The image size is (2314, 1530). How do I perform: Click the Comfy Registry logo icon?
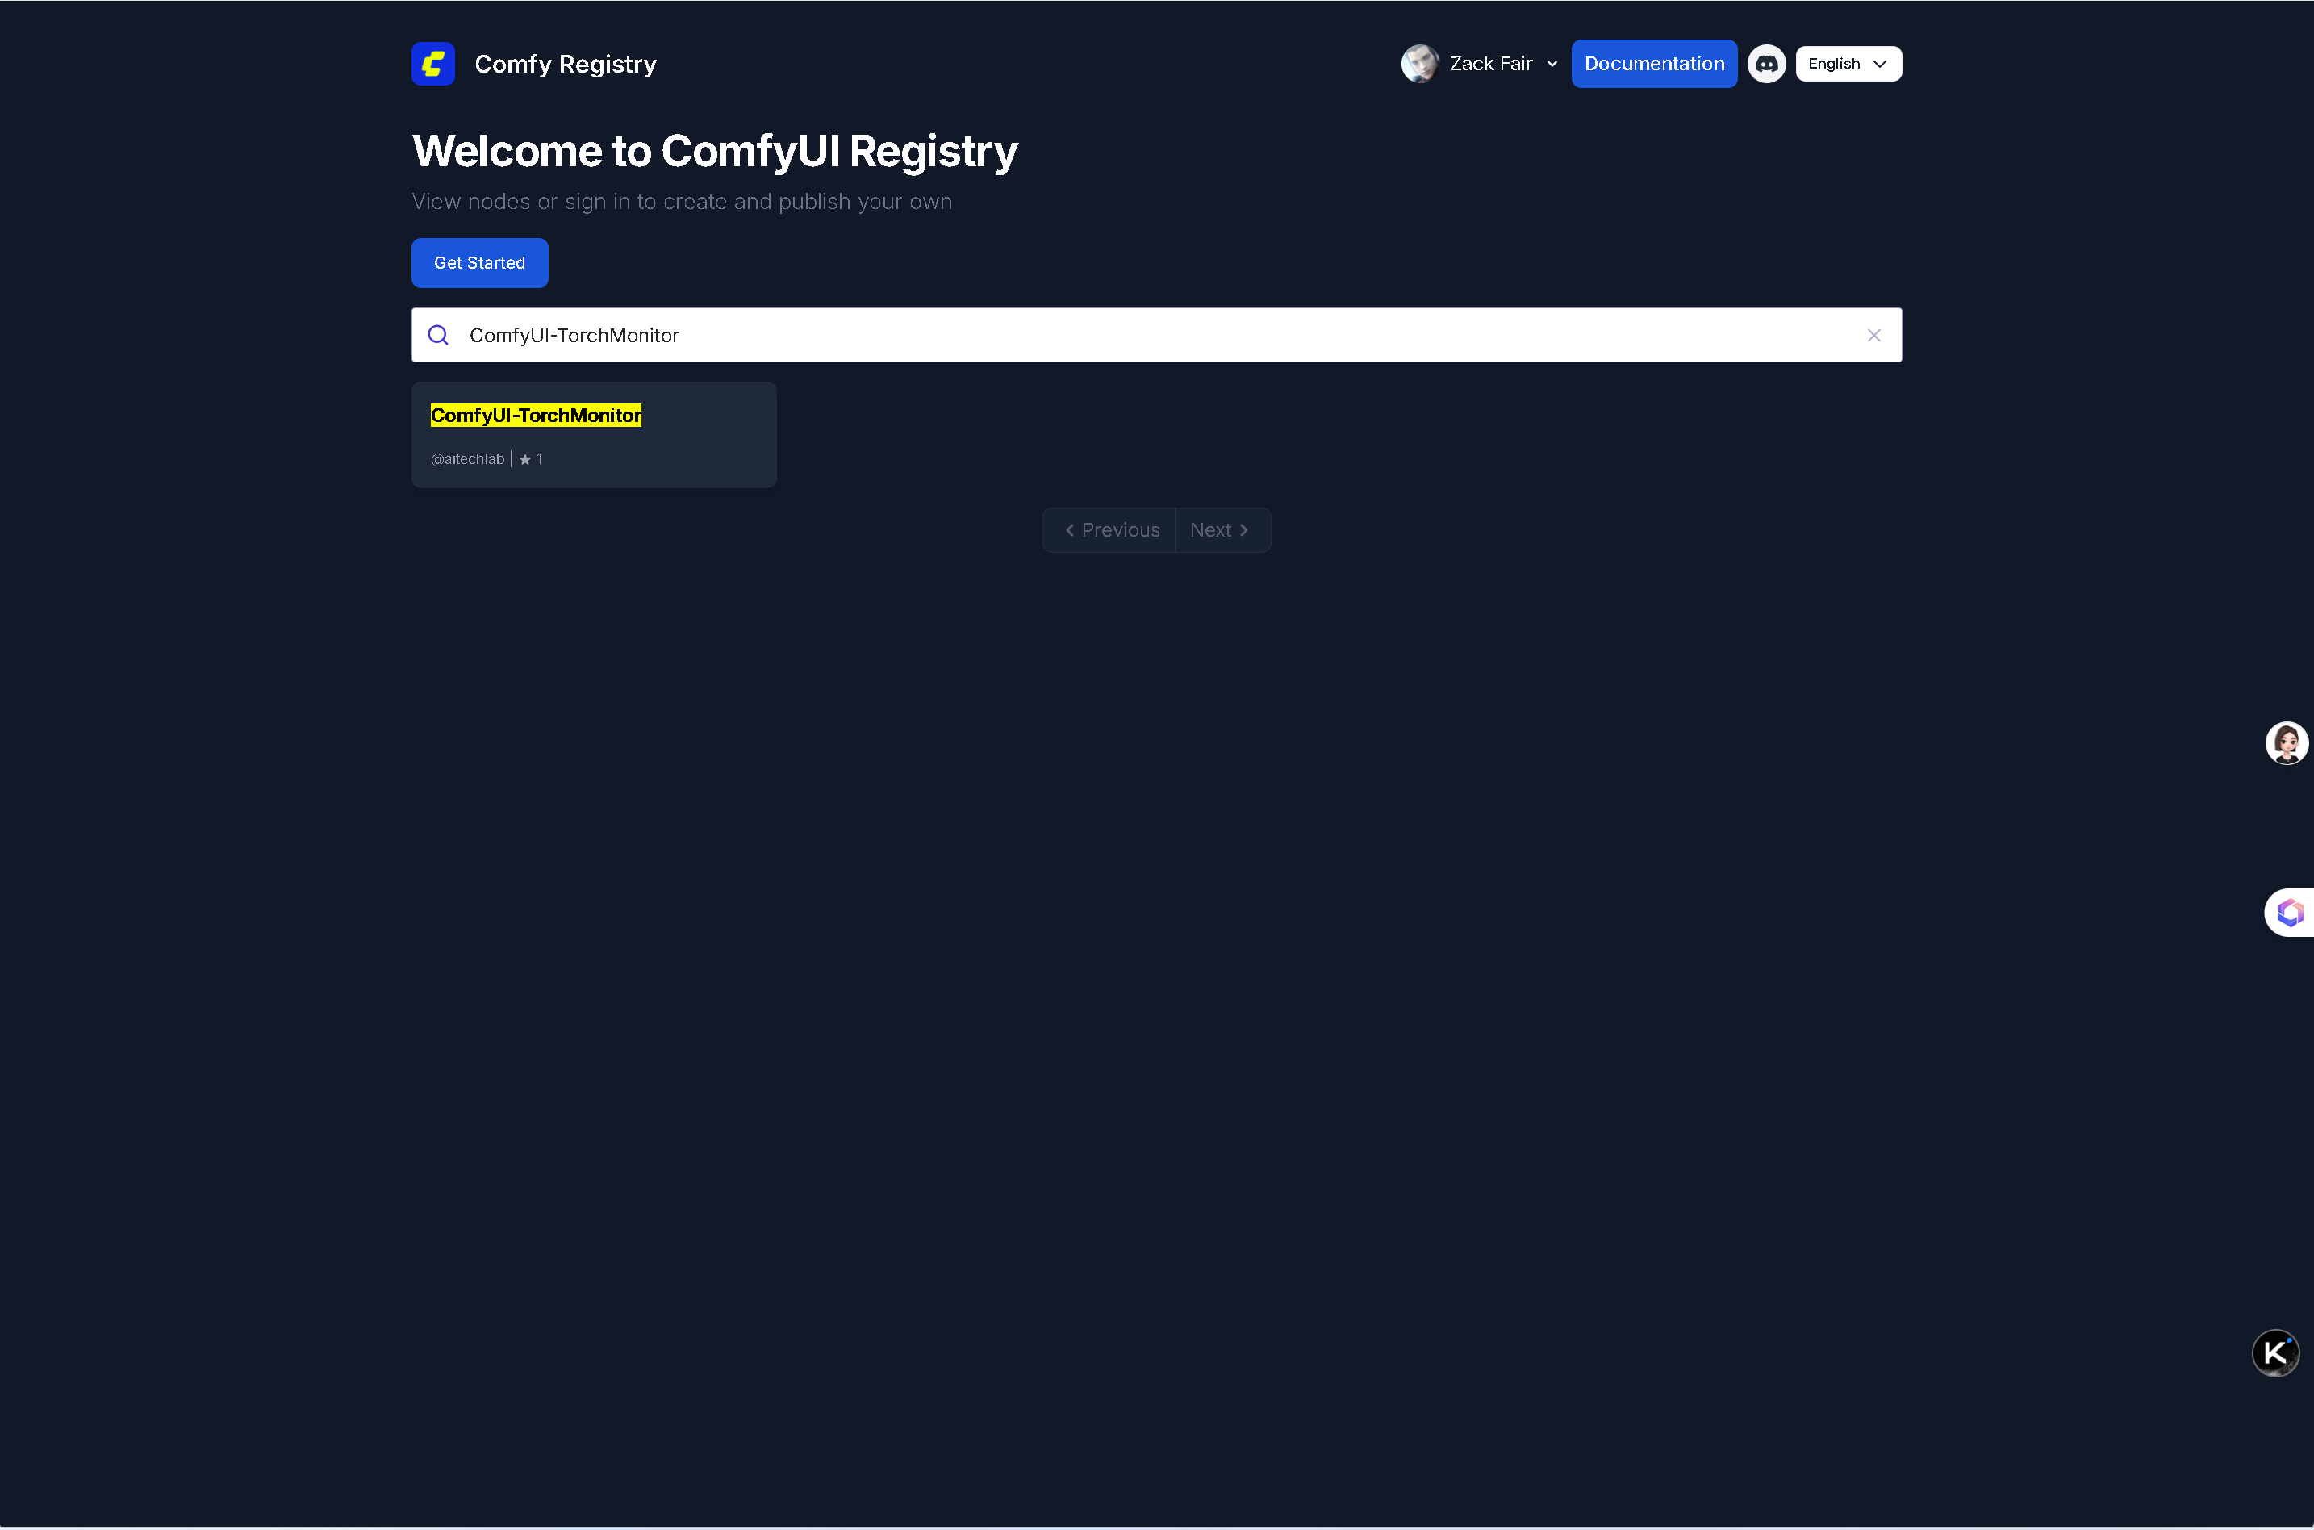(433, 64)
